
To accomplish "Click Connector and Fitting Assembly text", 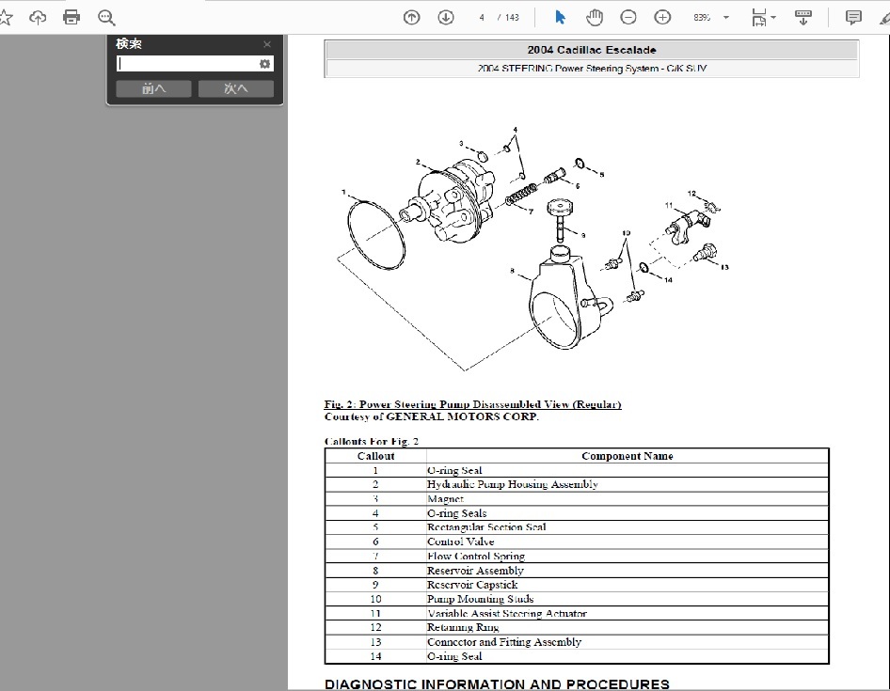I will (x=504, y=642).
